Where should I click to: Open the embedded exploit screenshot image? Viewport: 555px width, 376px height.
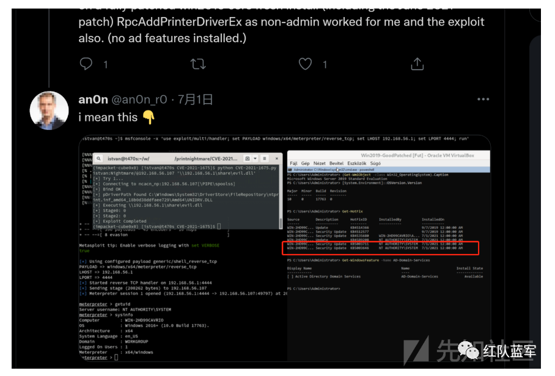pos(285,248)
